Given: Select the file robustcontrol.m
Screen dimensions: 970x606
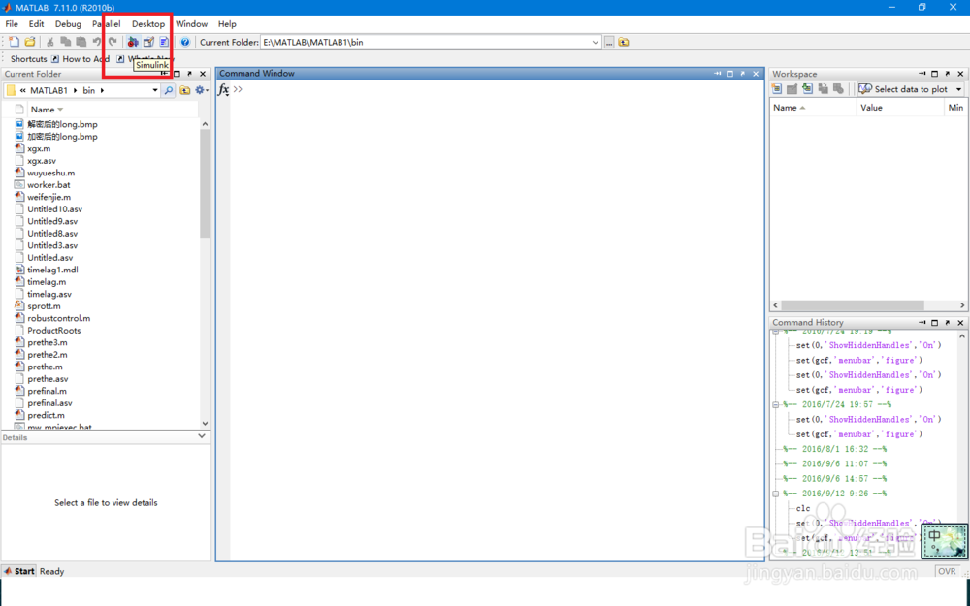Looking at the screenshot, I should pos(59,318).
